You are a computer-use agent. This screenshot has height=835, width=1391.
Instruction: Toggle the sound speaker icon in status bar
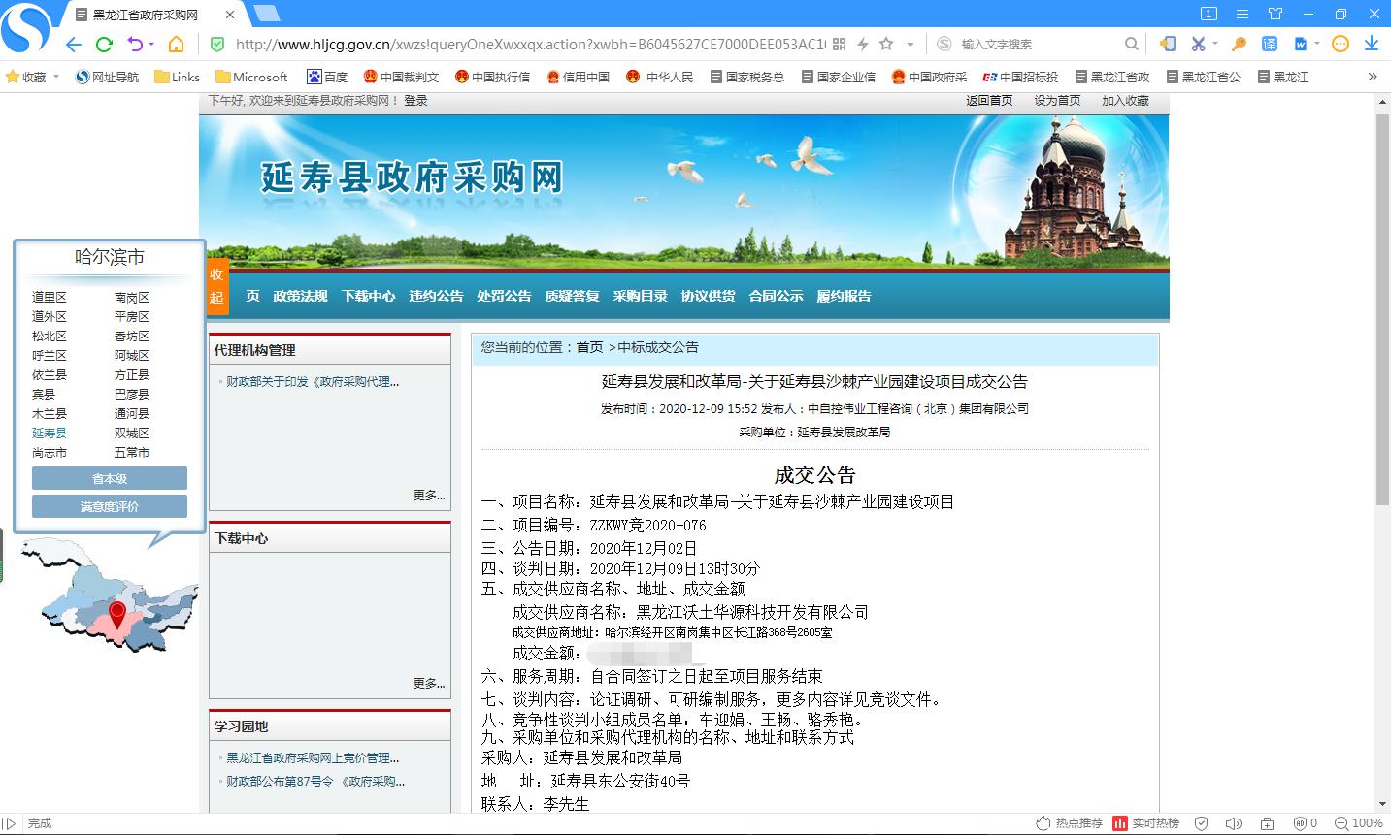pos(1234,823)
